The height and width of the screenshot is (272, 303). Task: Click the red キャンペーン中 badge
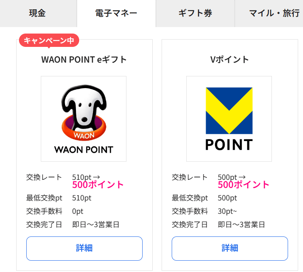click(x=49, y=40)
